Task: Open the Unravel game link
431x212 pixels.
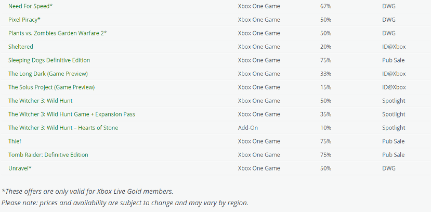Action: click(20, 168)
